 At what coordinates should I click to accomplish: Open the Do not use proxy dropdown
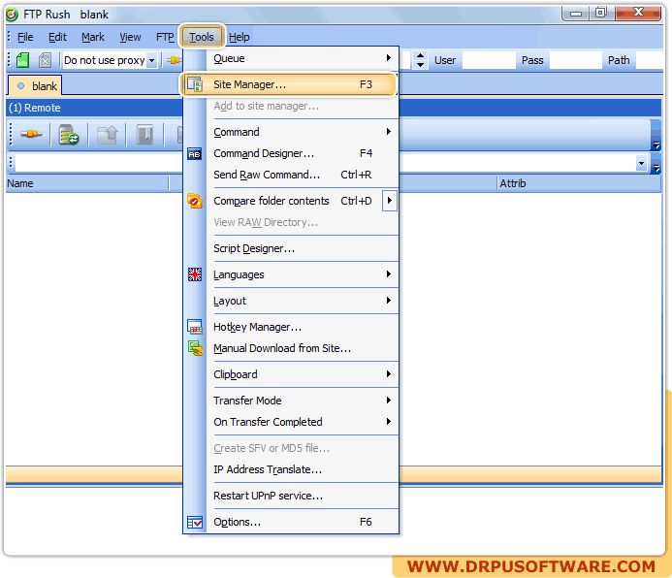pyautogui.click(x=151, y=60)
